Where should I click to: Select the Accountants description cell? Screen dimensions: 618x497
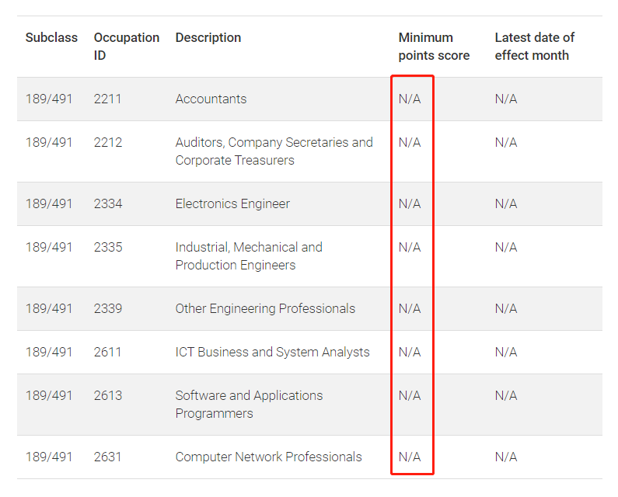coord(211,99)
